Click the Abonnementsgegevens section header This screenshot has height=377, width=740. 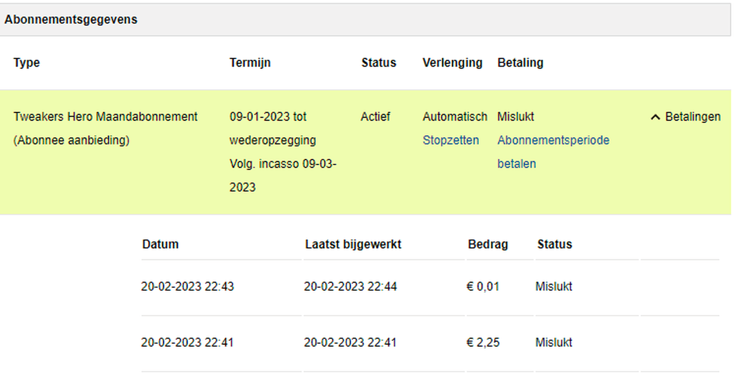click(71, 20)
